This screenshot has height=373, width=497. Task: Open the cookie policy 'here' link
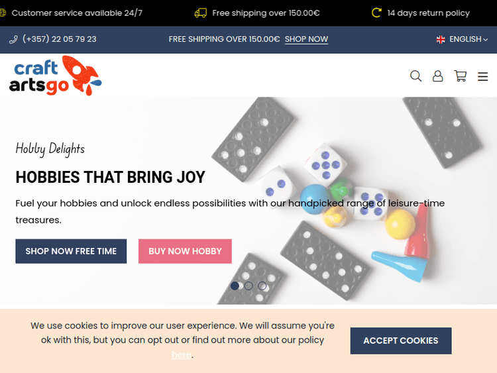click(x=182, y=354)
